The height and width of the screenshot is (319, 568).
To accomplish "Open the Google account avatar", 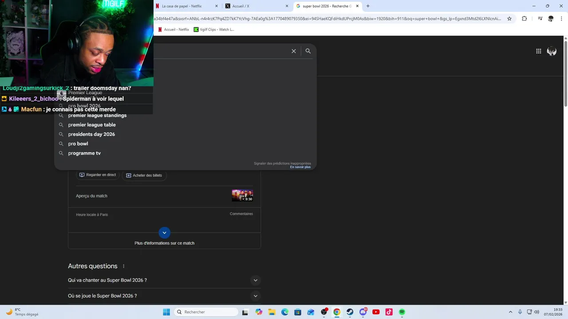I will (x=552, y=51).
